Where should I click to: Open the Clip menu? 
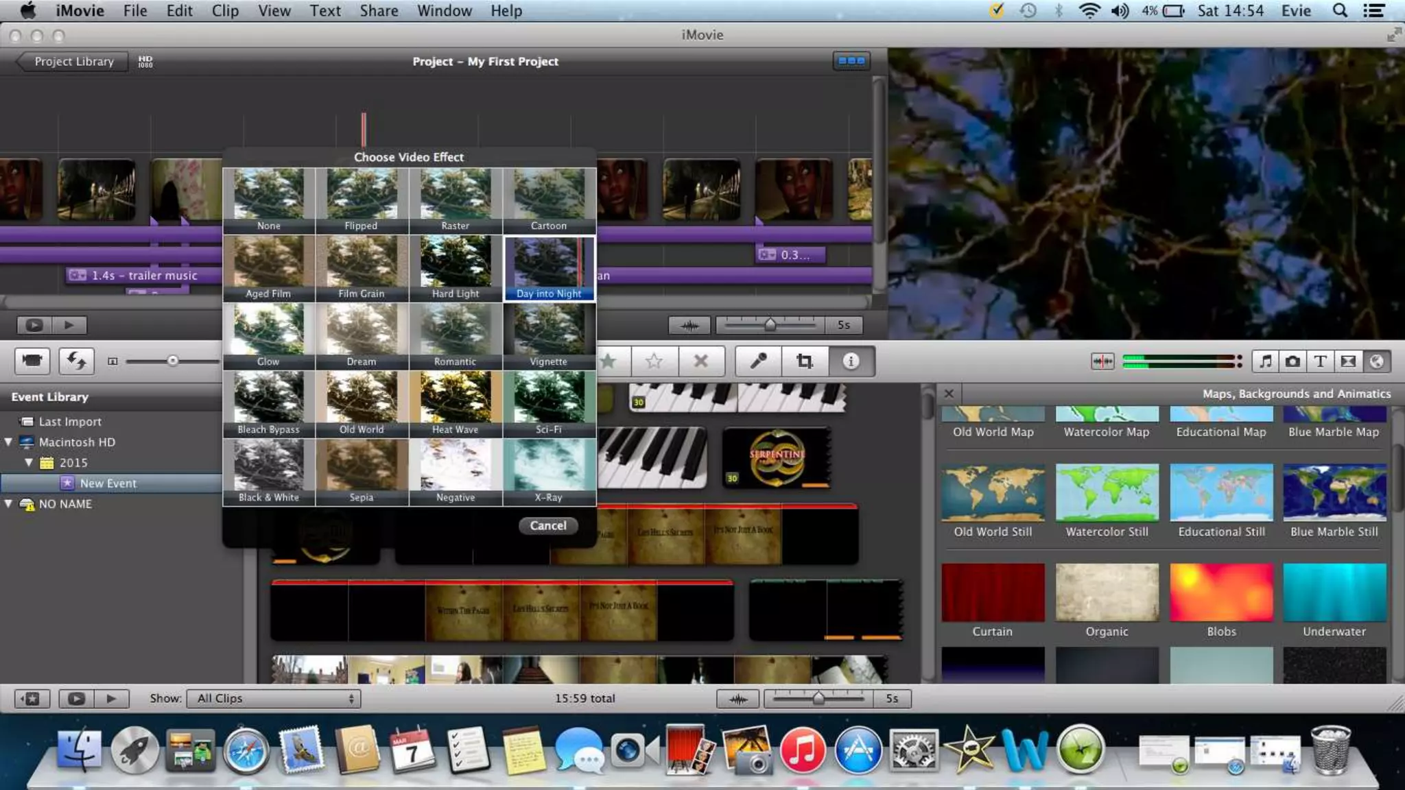click(x=225, y=11)
